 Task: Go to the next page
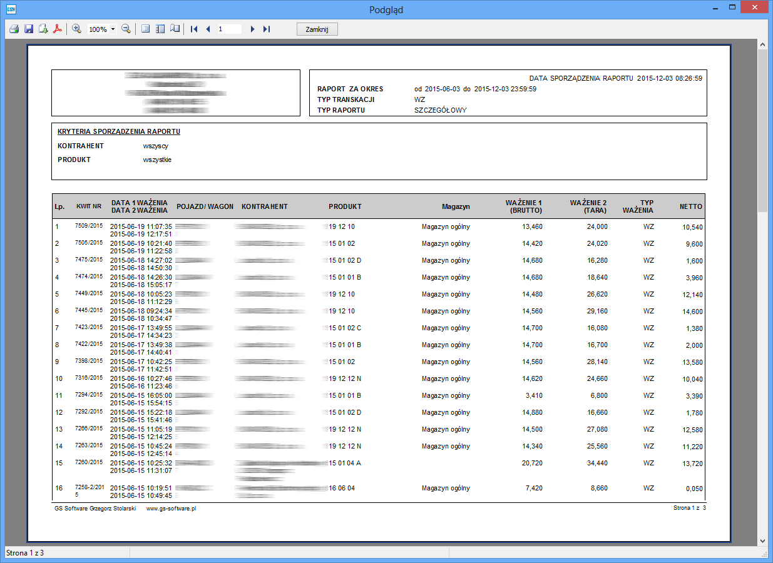point(252,29)
